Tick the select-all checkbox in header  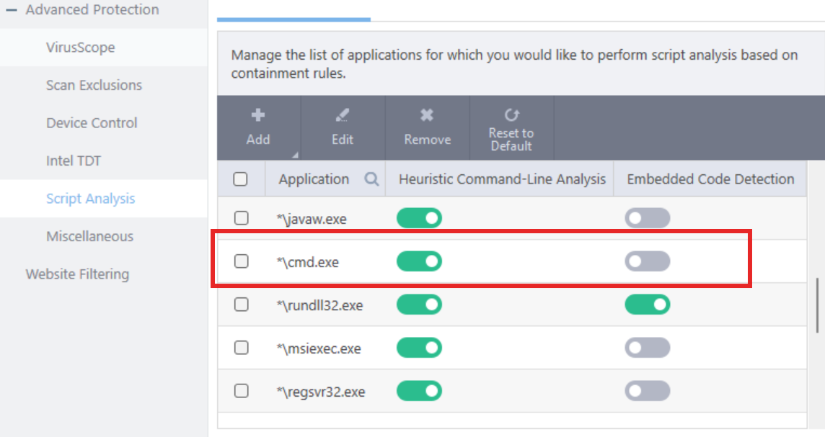(241, 179)
